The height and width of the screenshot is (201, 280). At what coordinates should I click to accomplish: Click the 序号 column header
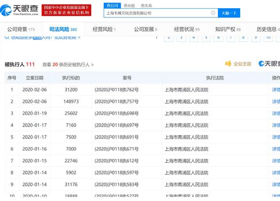point(12,78)
